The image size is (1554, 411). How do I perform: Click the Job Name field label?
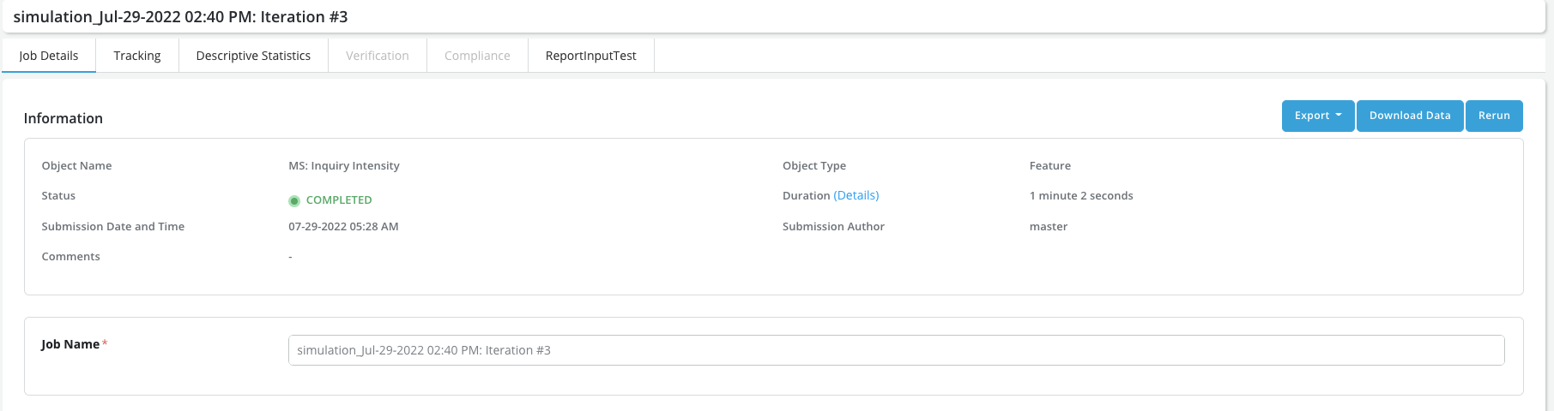(x=70, y=344)
